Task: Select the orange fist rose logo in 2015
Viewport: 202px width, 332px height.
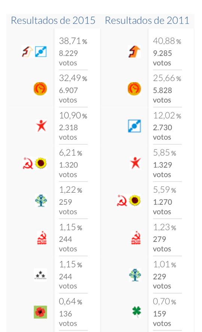Action: 40,89
